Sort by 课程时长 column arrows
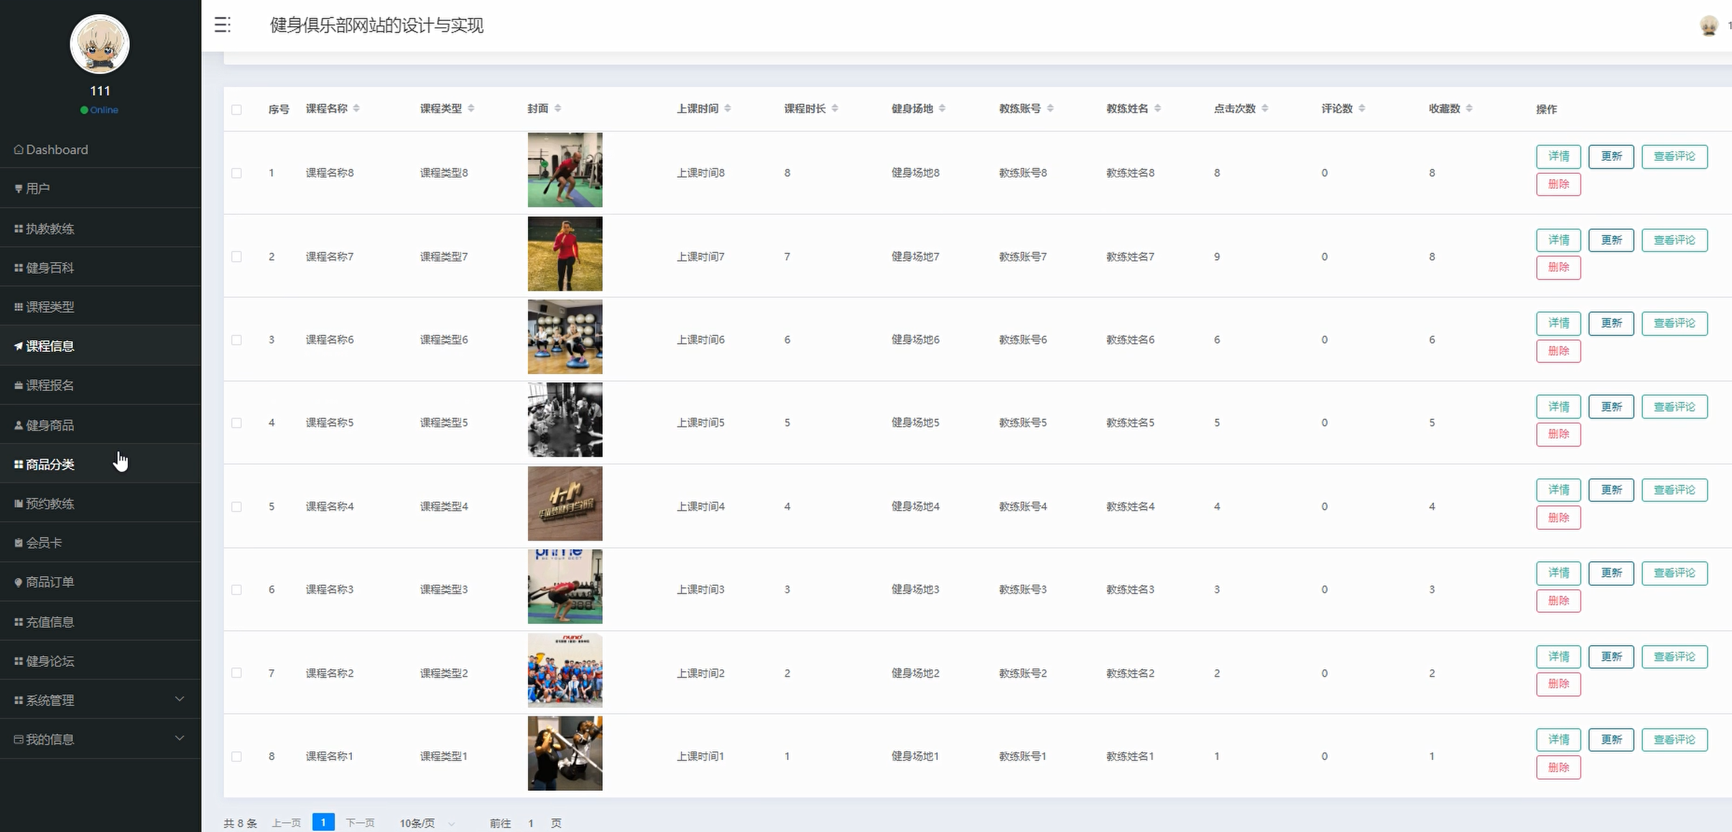The image size is (1732, 832). 835,108
